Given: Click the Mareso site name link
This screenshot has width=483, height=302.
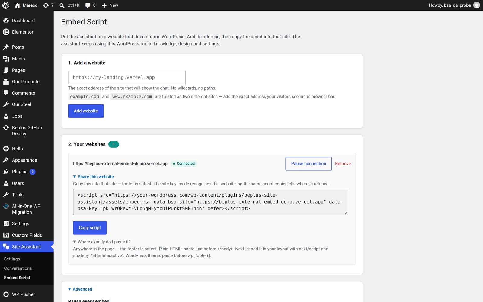Looking at the screenshot, I should (x=30, y=5).
